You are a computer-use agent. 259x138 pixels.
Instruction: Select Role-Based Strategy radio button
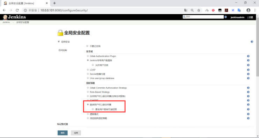(88, 92)
